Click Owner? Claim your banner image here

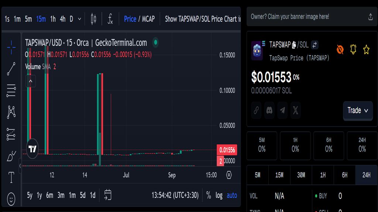290,17
